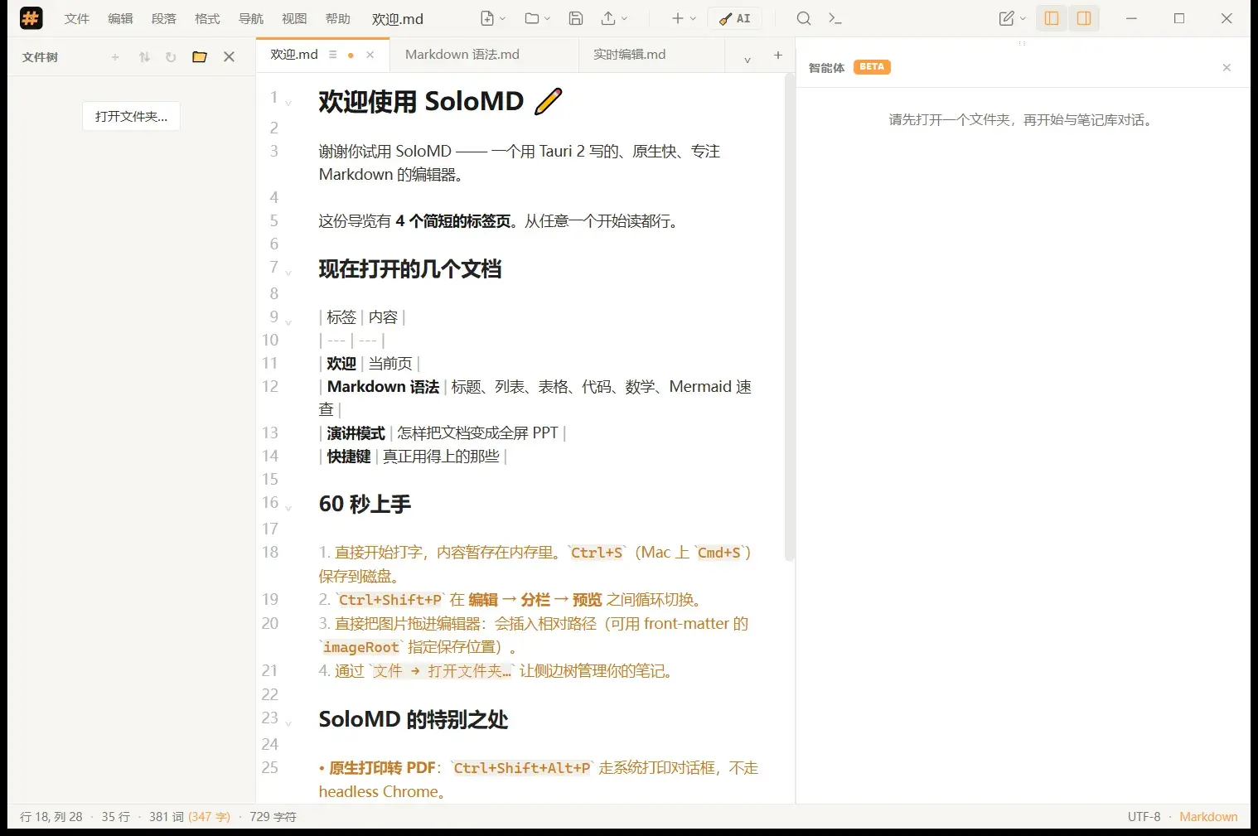Click the plus insert icon in toolbar

coord(678,18)
